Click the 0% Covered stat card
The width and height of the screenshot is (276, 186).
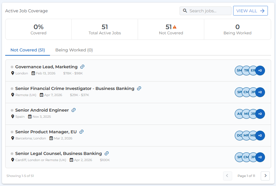click(38, 29)
